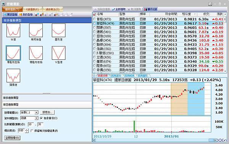Click the second 比對範圍 input field with 30
The width and height of the screenshot is (229, 144).
coord(40,124)
